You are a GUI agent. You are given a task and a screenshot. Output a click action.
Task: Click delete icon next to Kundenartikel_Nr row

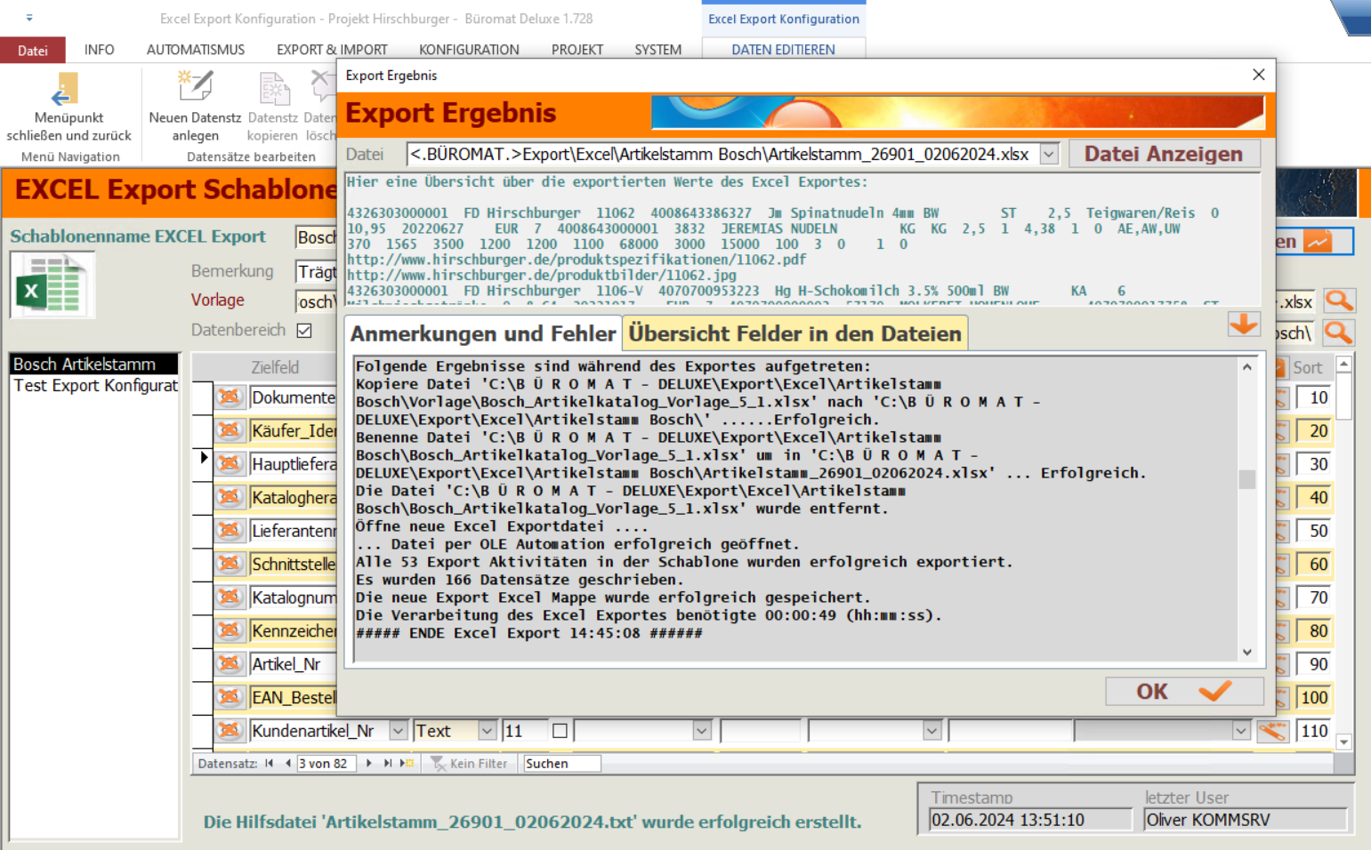point(230,731)
